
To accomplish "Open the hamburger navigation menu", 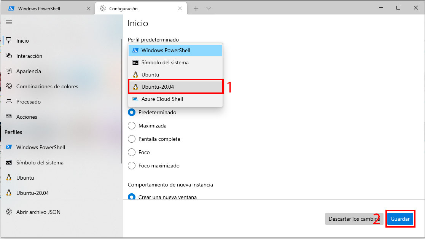I will tap(9, 22).
